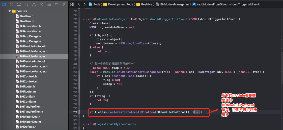Open BHModuleProtocol.h file
The image size is (283, 130).
pyautogui.click(x=32, y=46)
